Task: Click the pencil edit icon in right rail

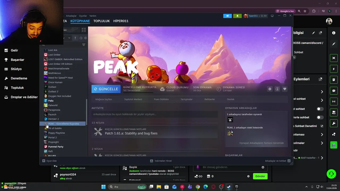Action: [x=334, y=44]
